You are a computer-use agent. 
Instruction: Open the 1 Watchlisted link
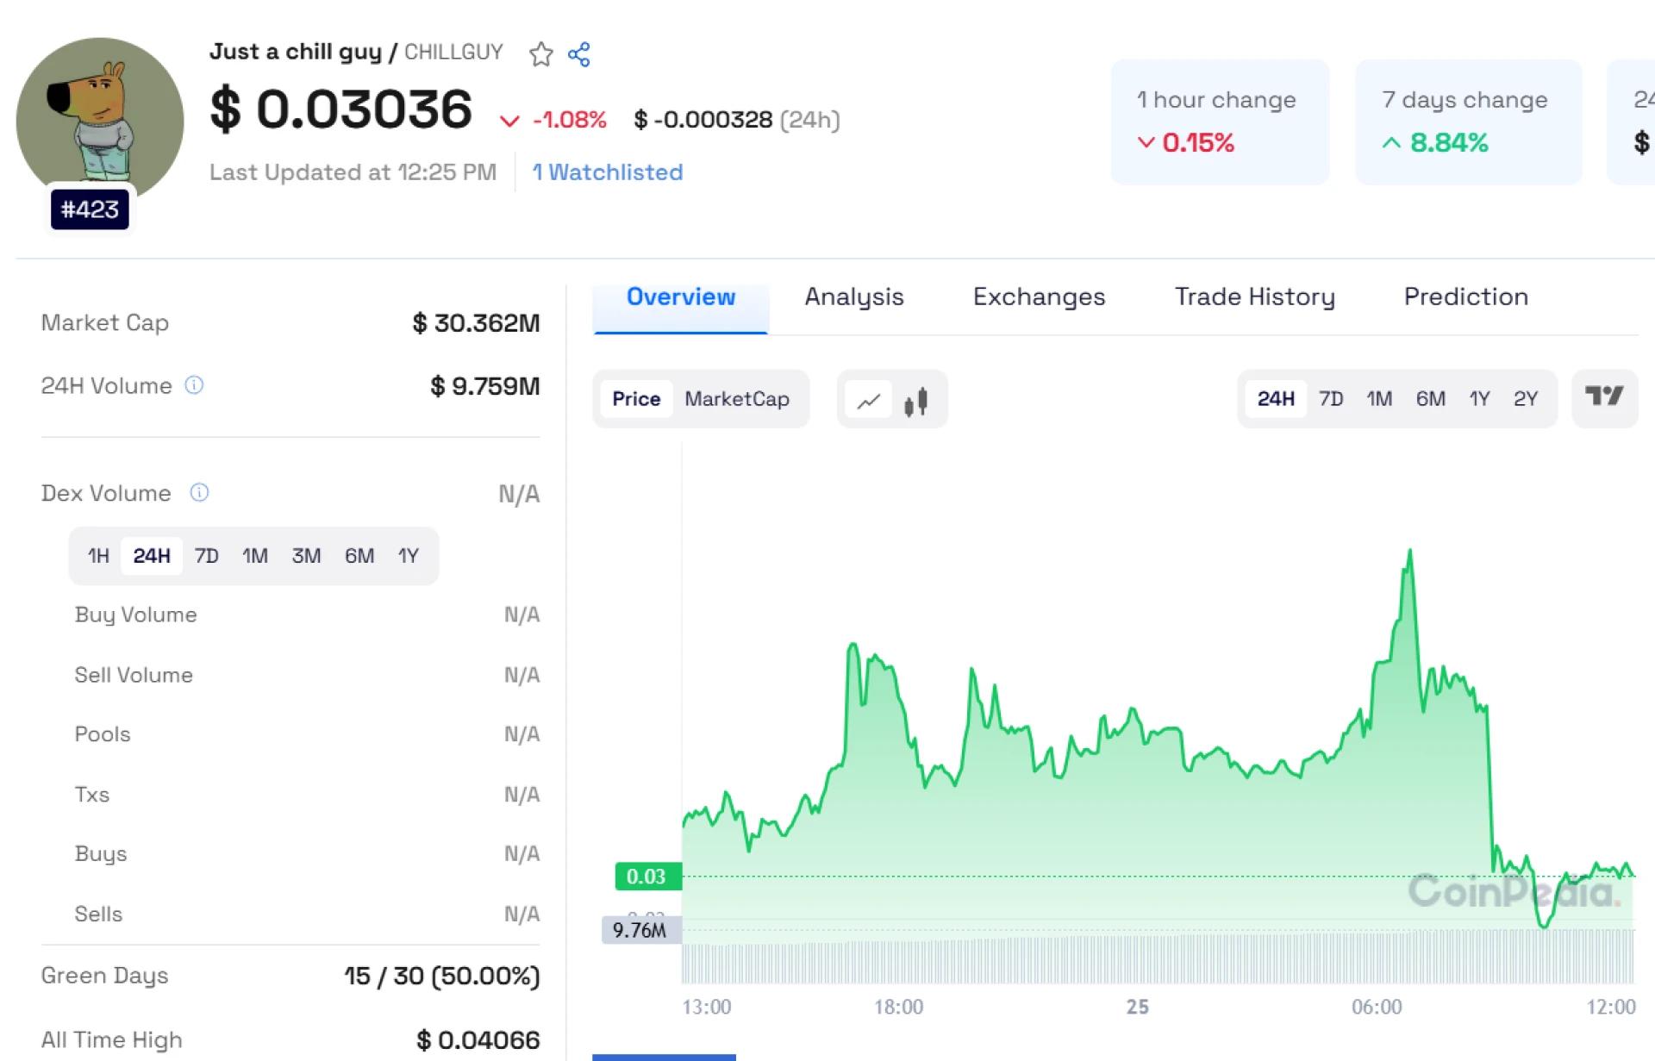click(x=608, y=172)
